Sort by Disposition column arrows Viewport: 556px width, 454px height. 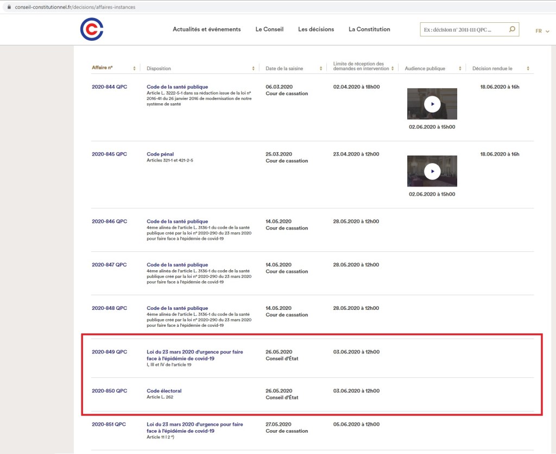pyautogui.click(x=253, y=69)
